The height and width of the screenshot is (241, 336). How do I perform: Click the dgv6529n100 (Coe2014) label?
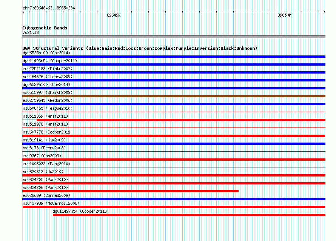point(46,84)
